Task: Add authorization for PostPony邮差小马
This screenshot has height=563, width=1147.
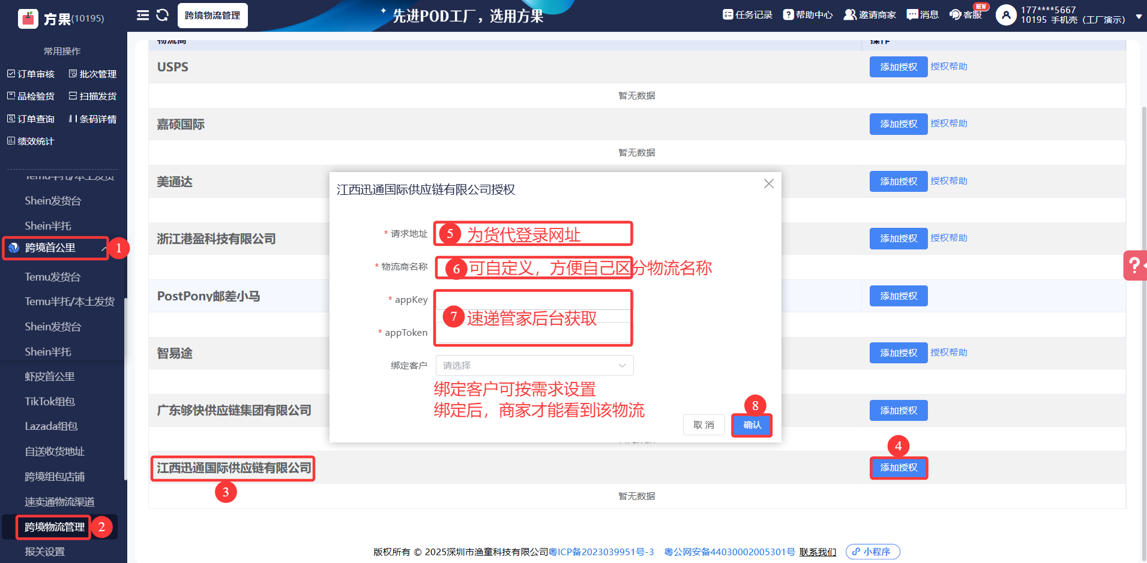Action: (899, 296)
